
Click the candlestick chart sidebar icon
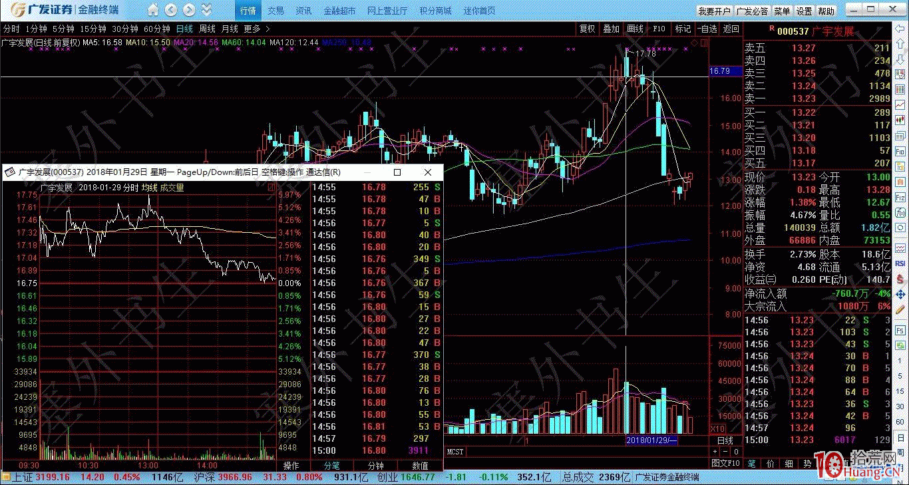click(x=900, y=121)
